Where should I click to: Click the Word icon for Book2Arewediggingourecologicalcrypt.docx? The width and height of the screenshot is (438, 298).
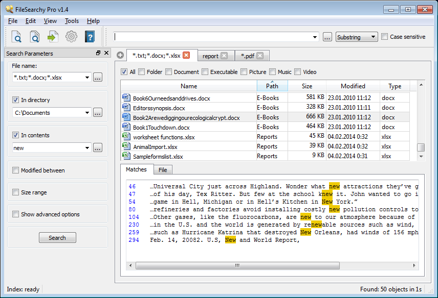pos(126,117)
